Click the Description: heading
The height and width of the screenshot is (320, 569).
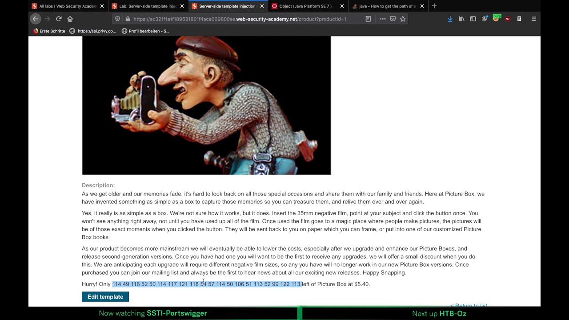coord(98,185)
